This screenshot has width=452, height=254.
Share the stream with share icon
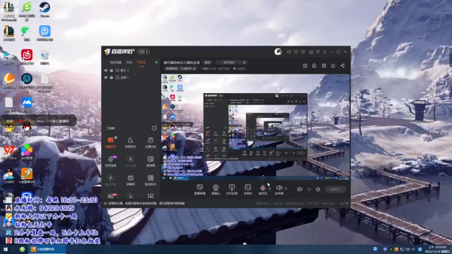pos(342,65)
